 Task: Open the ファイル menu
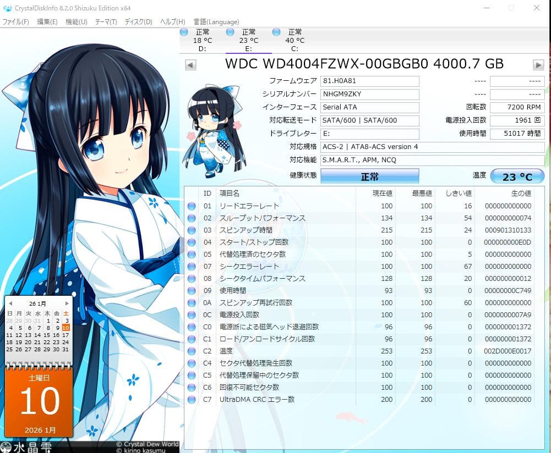(15, 21)
